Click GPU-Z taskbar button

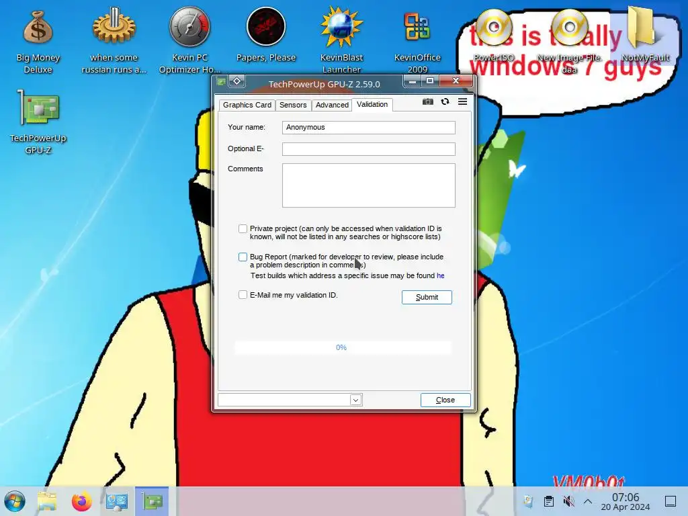(x=152, y=501)
